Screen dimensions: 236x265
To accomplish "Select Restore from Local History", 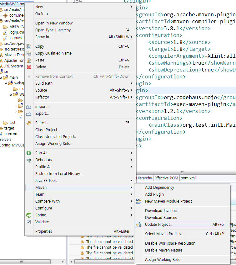I will pyautogui.click(x=80, y=174).
